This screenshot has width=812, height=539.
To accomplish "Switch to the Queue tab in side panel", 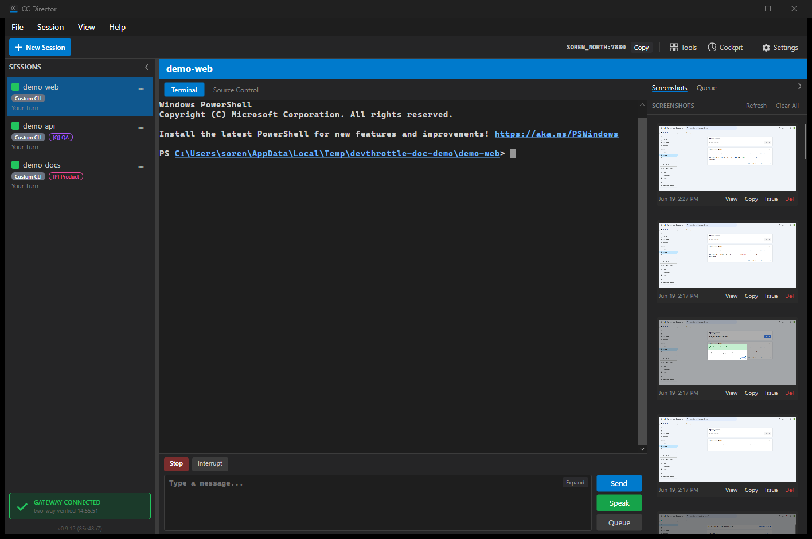I will coord(706,88).
